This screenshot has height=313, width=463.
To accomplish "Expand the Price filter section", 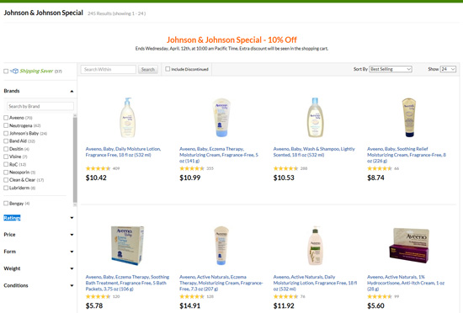I will click(x=39, y=235).
